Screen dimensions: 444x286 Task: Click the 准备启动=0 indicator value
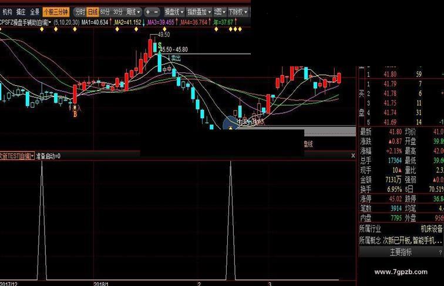(x=48, y=156)
